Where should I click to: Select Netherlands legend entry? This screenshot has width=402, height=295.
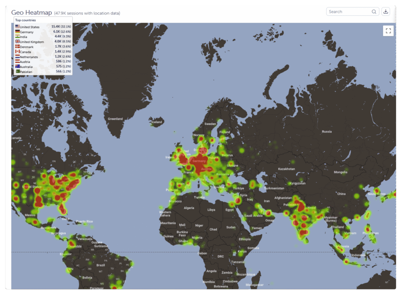pyautogui.click(x=43, y=56)
